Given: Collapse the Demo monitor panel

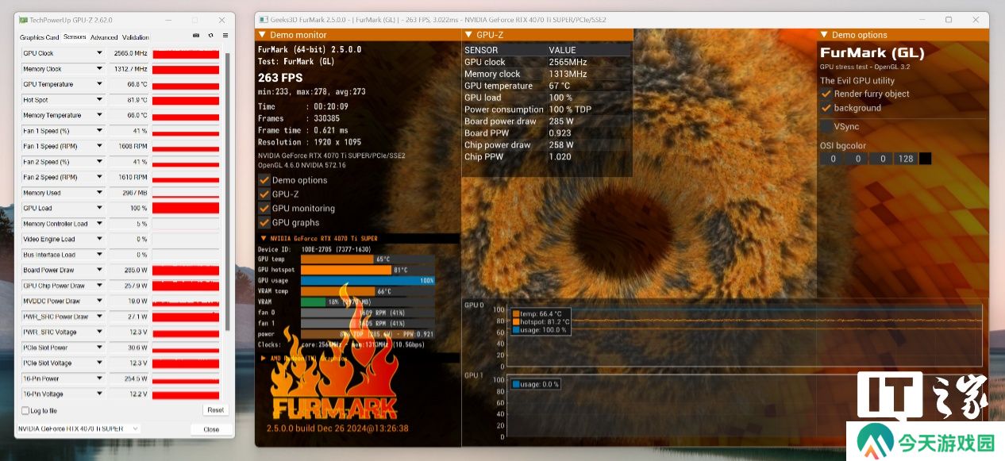Looking at the screenshot, I should click(x=263, y=35).
